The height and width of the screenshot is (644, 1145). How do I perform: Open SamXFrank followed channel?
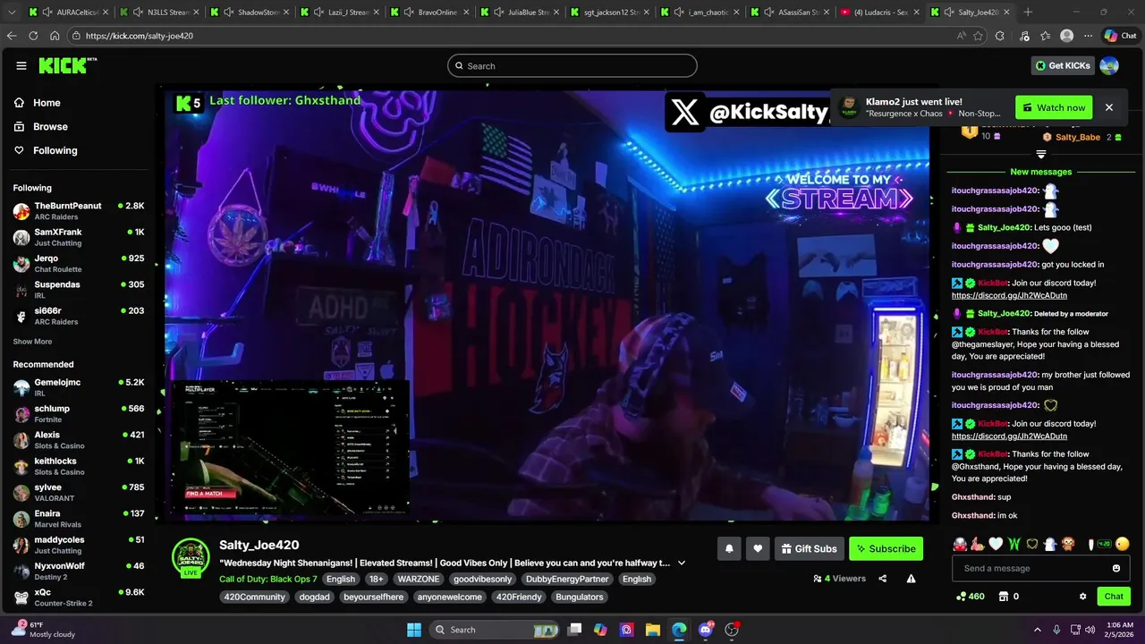coord(79,237)
